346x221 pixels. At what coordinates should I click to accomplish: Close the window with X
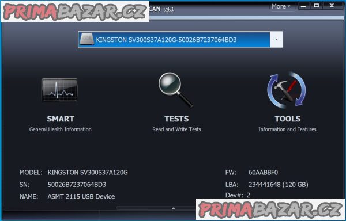332,6
